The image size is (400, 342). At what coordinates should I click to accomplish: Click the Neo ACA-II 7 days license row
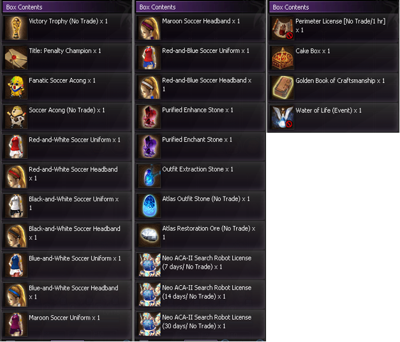coord(200,265)
